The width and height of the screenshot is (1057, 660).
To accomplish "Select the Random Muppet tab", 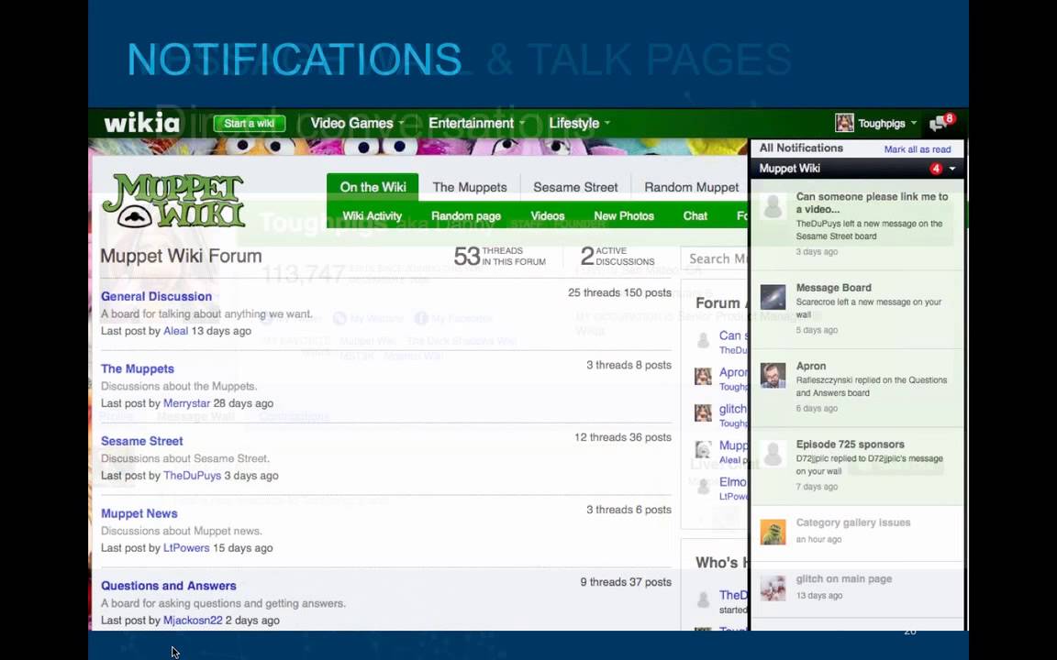I will click(691, 187).
